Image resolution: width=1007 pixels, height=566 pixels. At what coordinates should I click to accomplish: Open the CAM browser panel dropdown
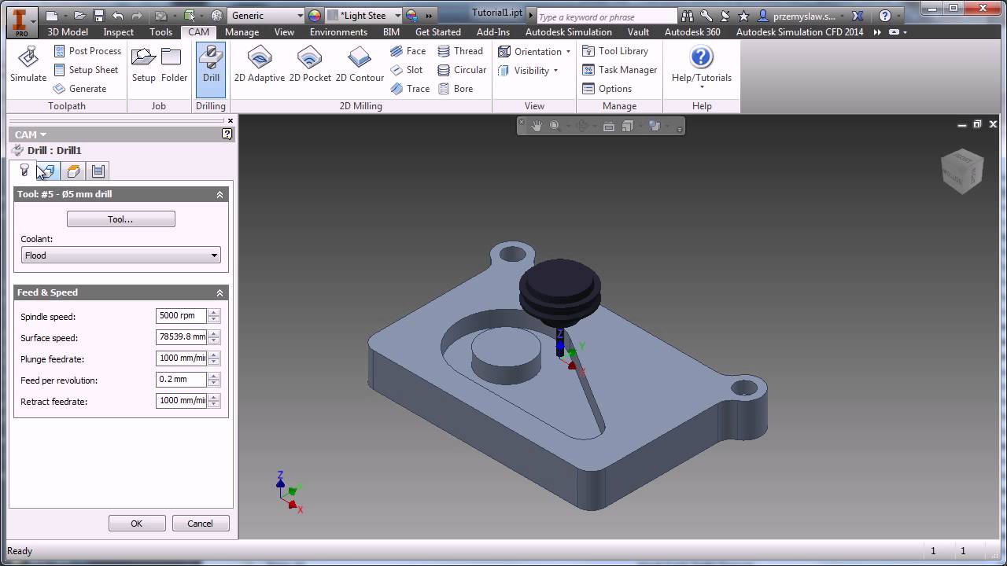pyautogui.click(x=31, y=134)
